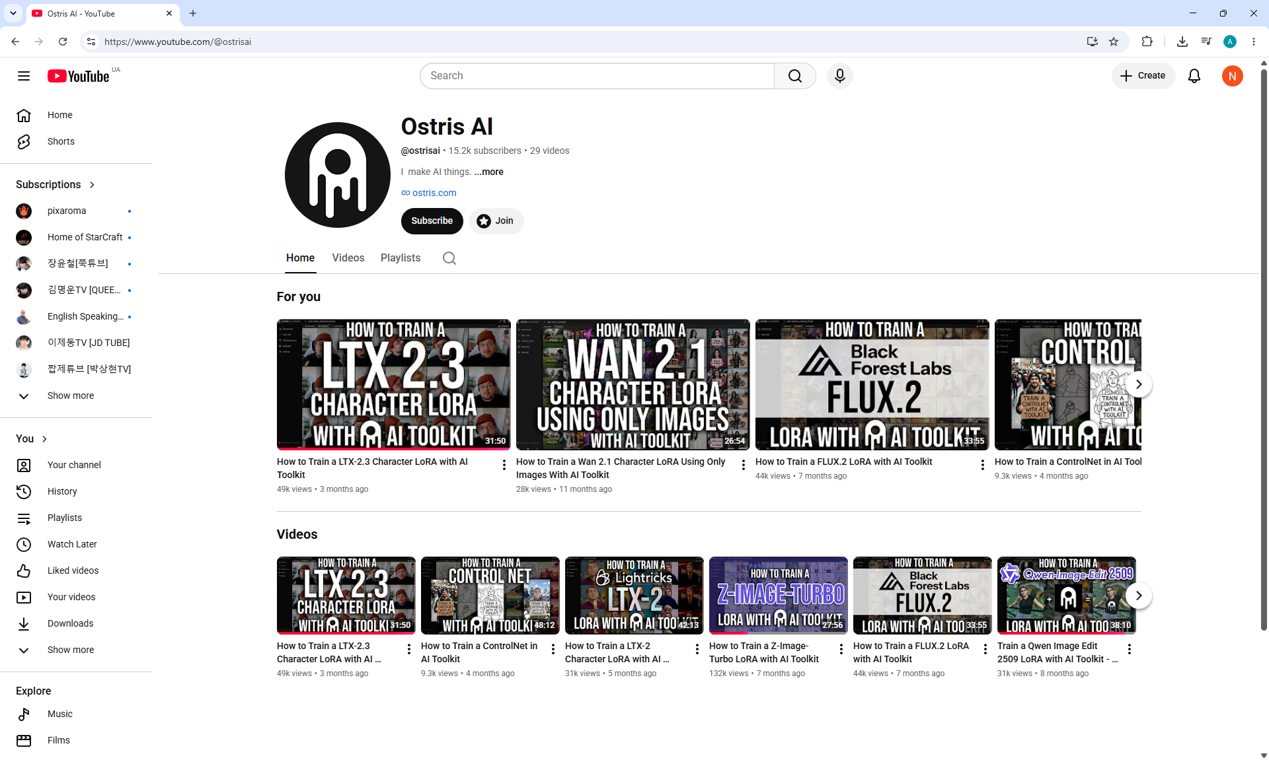Open options for FLUX.2 For you video
This screenshot has height=760, width=1269.
coord(983,465)
